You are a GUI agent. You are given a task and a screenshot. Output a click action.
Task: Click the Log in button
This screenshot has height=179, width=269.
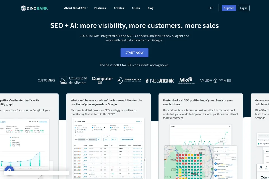[244, 8]
